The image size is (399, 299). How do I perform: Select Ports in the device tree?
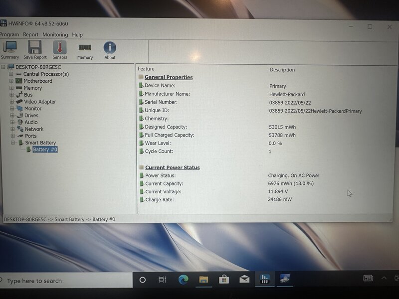pyautogui.click(x=31, y=136)
